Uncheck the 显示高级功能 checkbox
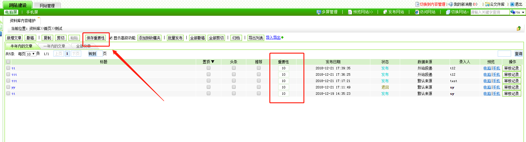Viewport: 526px width, 142px height. click(x=111, y=38)
